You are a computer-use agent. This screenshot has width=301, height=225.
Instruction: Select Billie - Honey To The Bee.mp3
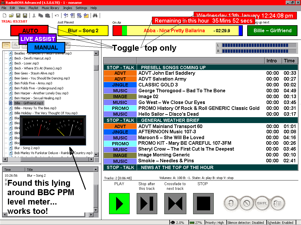[35, 108]
